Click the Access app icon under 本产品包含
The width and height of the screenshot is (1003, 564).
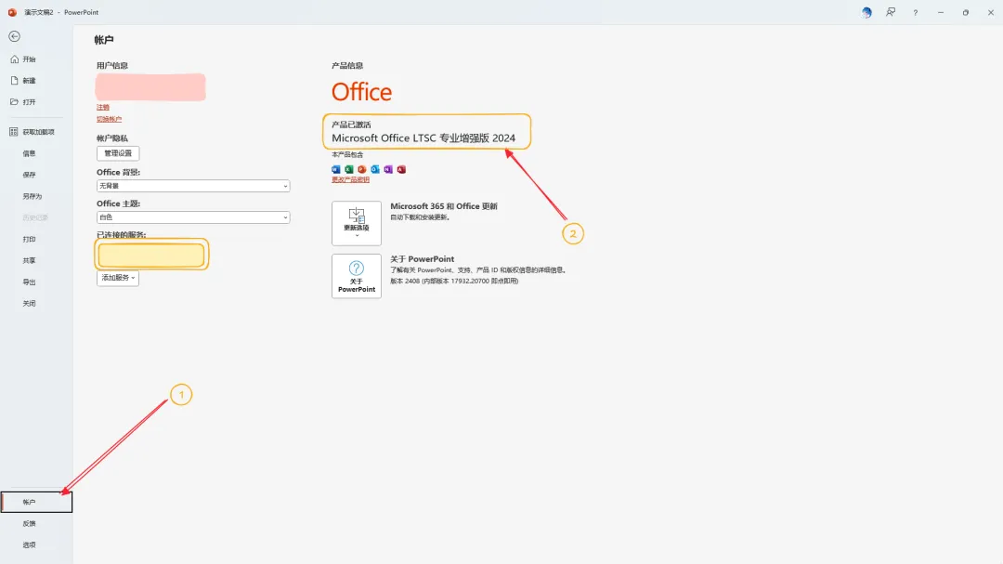coord(401,170)
